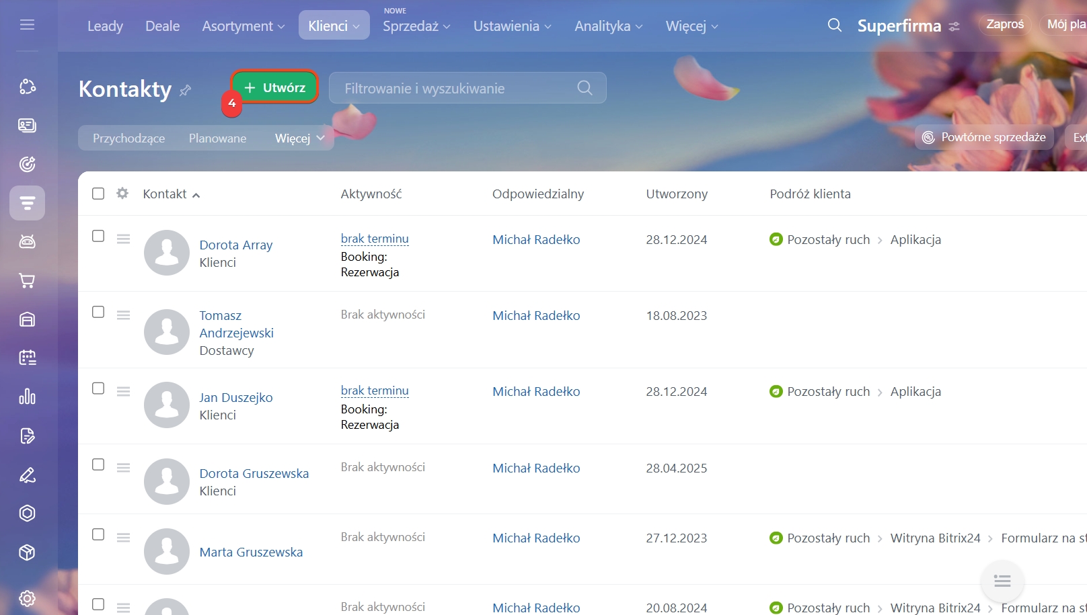Open the sidebar warehouse store icon
Viewport: 1087px width, 615px height.
[27, 319]
